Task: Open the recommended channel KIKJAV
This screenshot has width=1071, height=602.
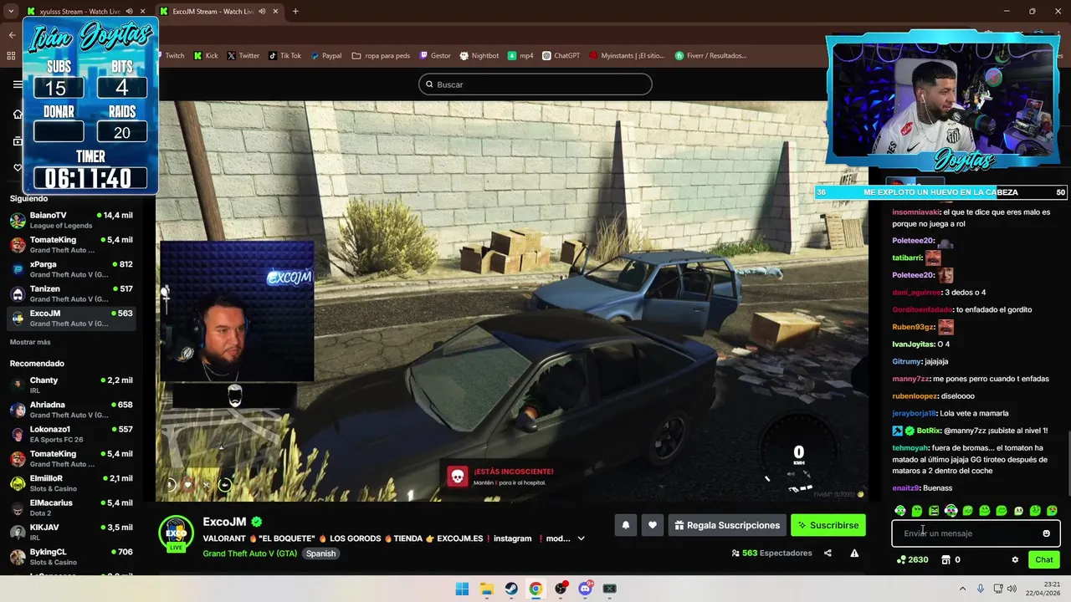Action: tap(71, 533)
